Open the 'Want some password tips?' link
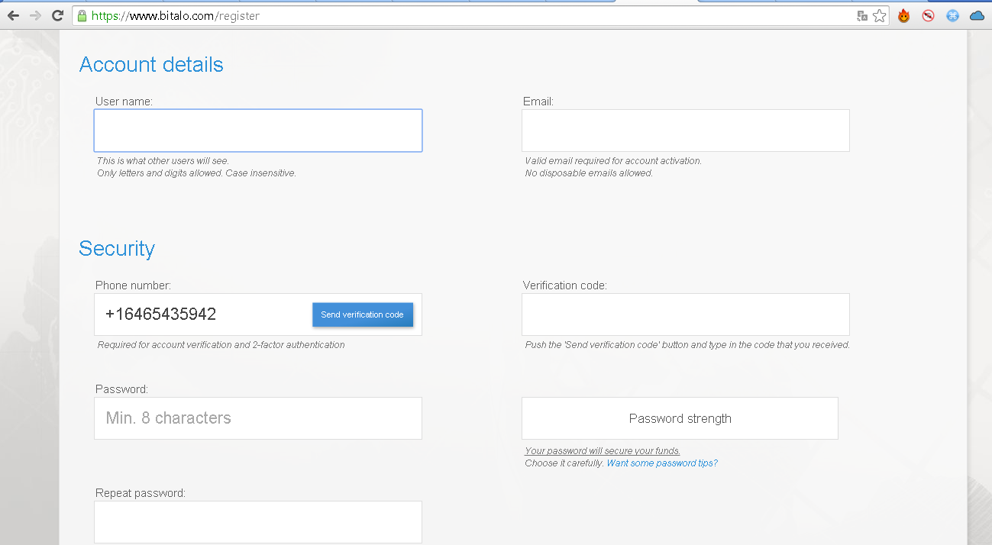Screen dimensions: 992x545 pos(662,463)
